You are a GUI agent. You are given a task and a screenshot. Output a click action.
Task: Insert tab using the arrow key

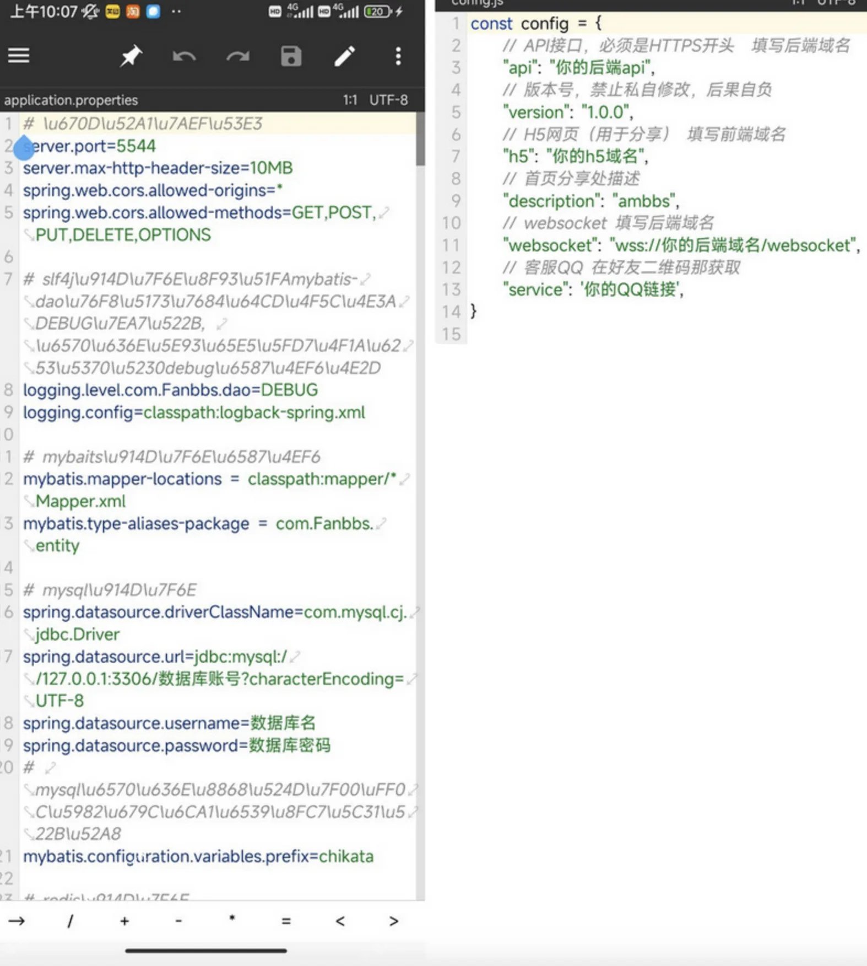click(x=17, y=921)
